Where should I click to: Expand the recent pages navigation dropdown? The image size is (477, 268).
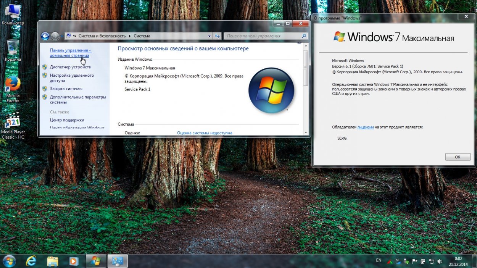coord(62,36)
